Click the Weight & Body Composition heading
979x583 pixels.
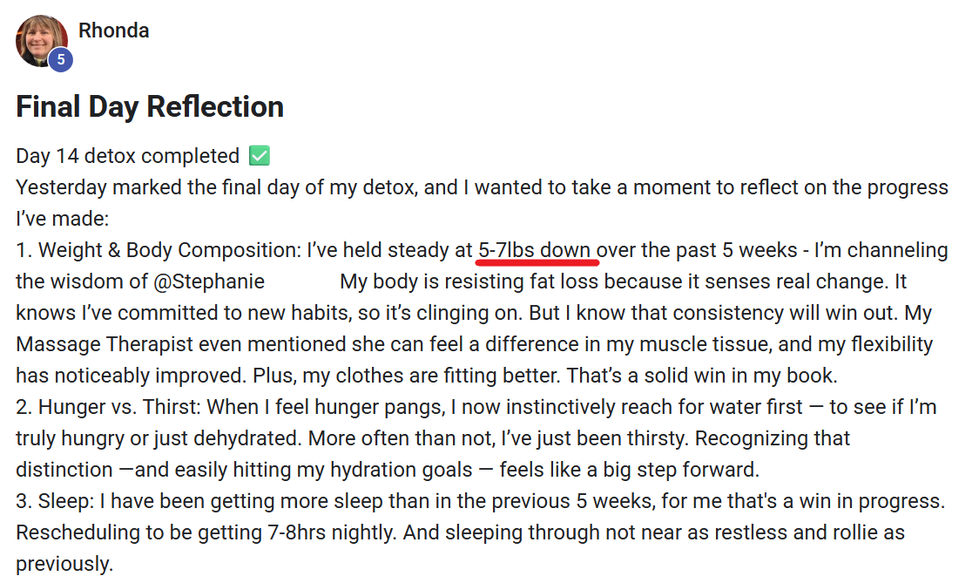coord(166,250)
